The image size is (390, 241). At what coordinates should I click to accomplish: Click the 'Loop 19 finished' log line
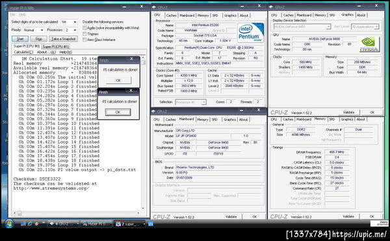[58, 165]
